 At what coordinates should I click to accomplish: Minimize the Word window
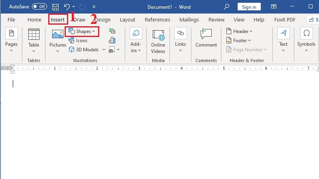(292, 6)
